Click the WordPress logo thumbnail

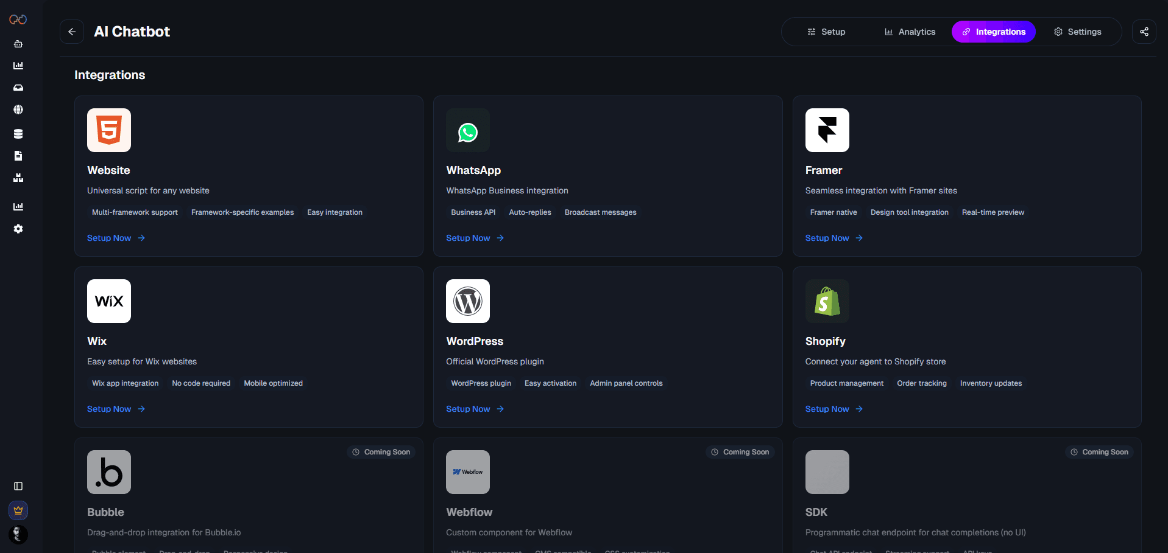click(468, 301)
